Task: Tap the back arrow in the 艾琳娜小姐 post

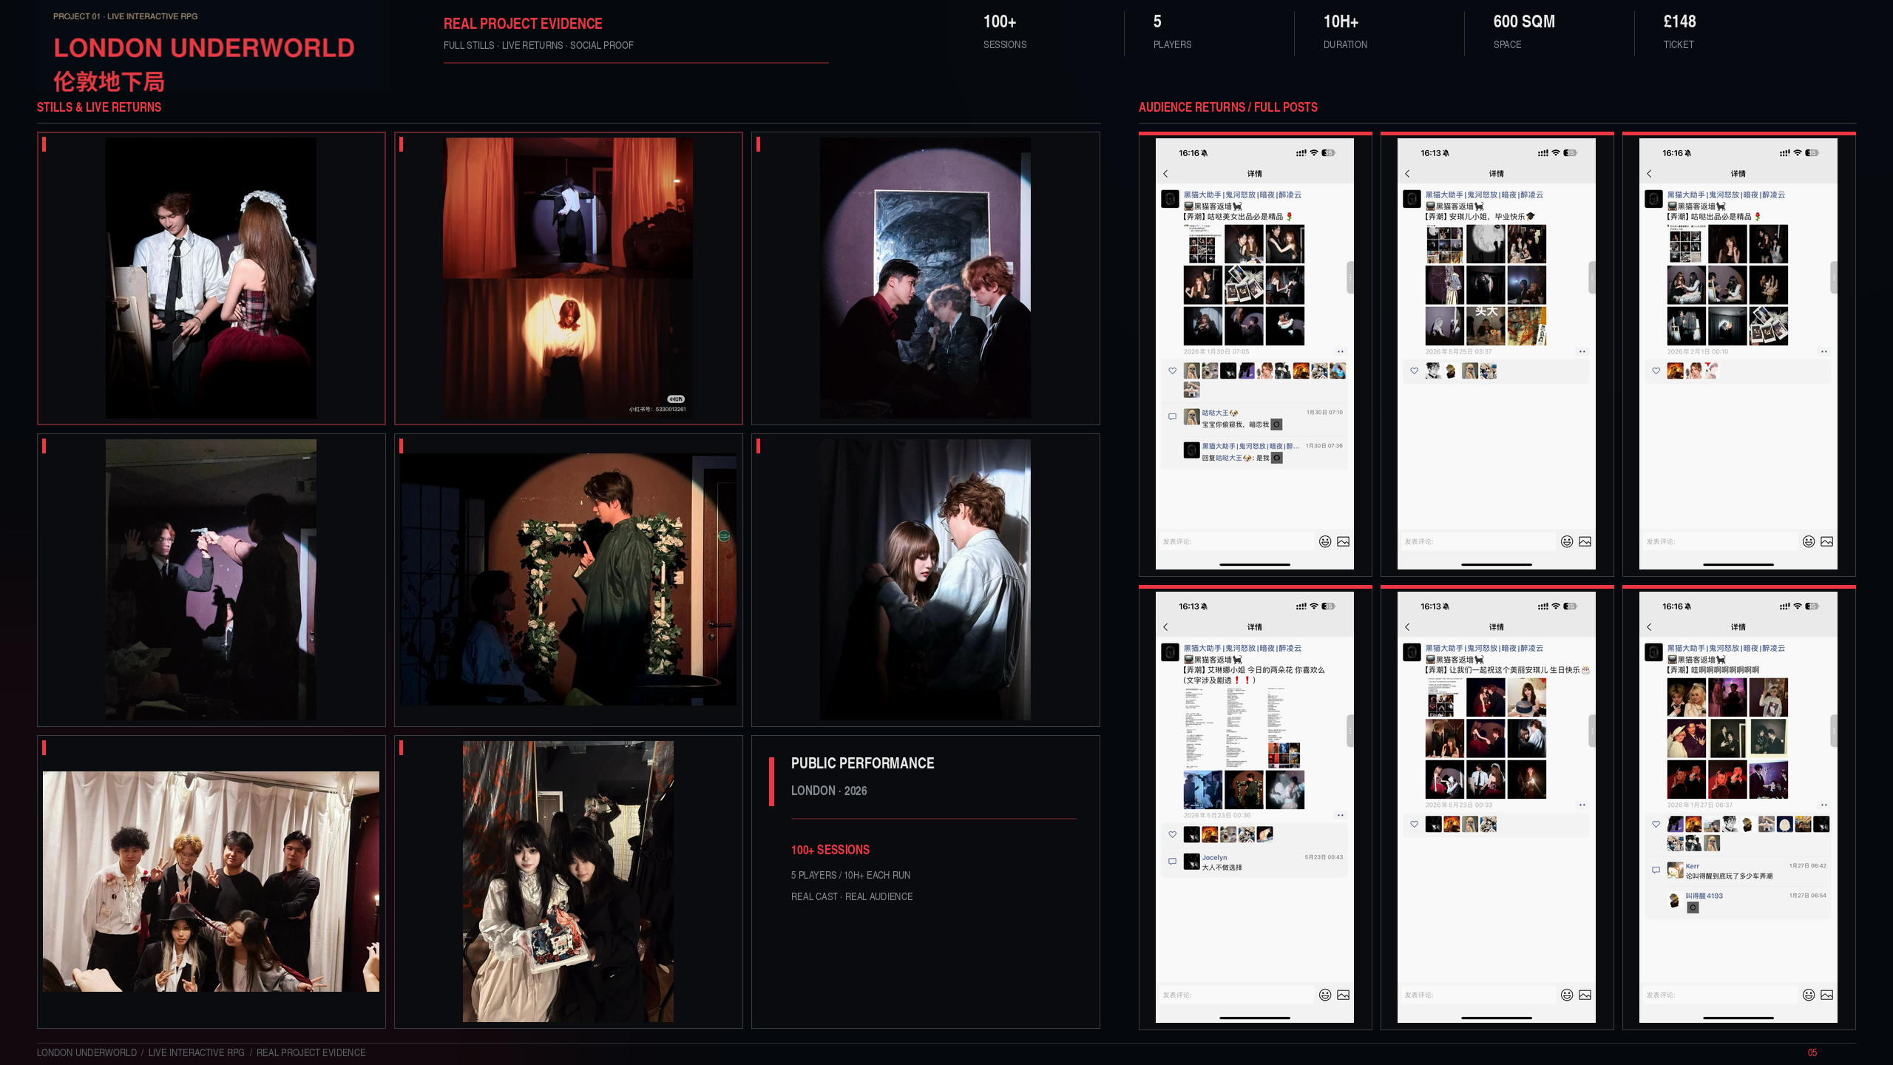Action: coord(1166,627)
